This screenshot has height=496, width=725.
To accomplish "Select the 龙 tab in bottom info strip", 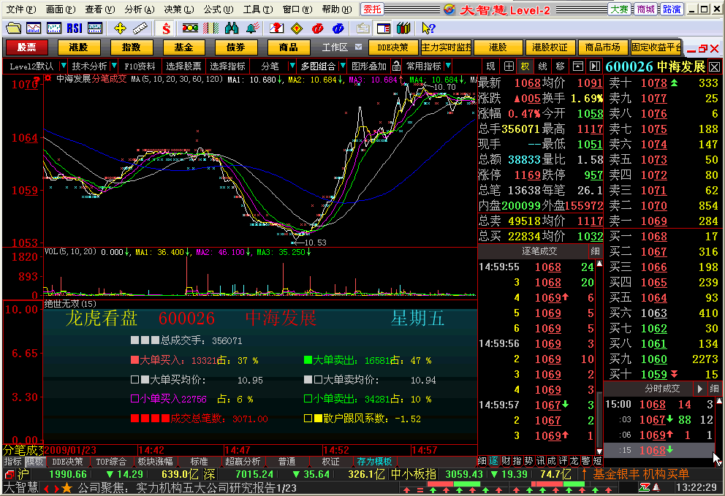I will click(x=574, y=461).
